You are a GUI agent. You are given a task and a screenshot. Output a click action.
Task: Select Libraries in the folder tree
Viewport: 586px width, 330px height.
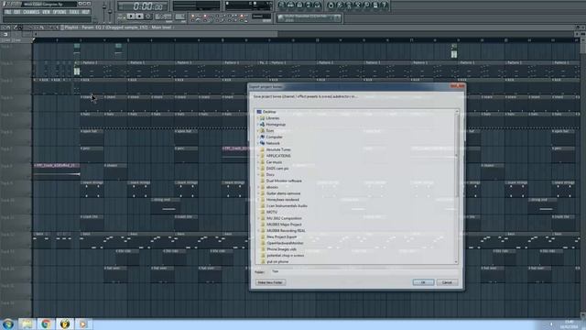pyautogui.click(x=273, y=118)
